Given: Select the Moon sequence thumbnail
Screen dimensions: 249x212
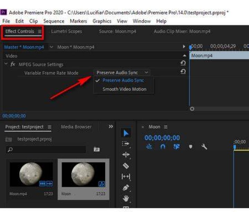Looking at the screenshot, I should (x=83, y=175).
